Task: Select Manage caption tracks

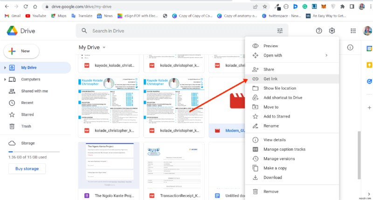Action: pos(292,149)
